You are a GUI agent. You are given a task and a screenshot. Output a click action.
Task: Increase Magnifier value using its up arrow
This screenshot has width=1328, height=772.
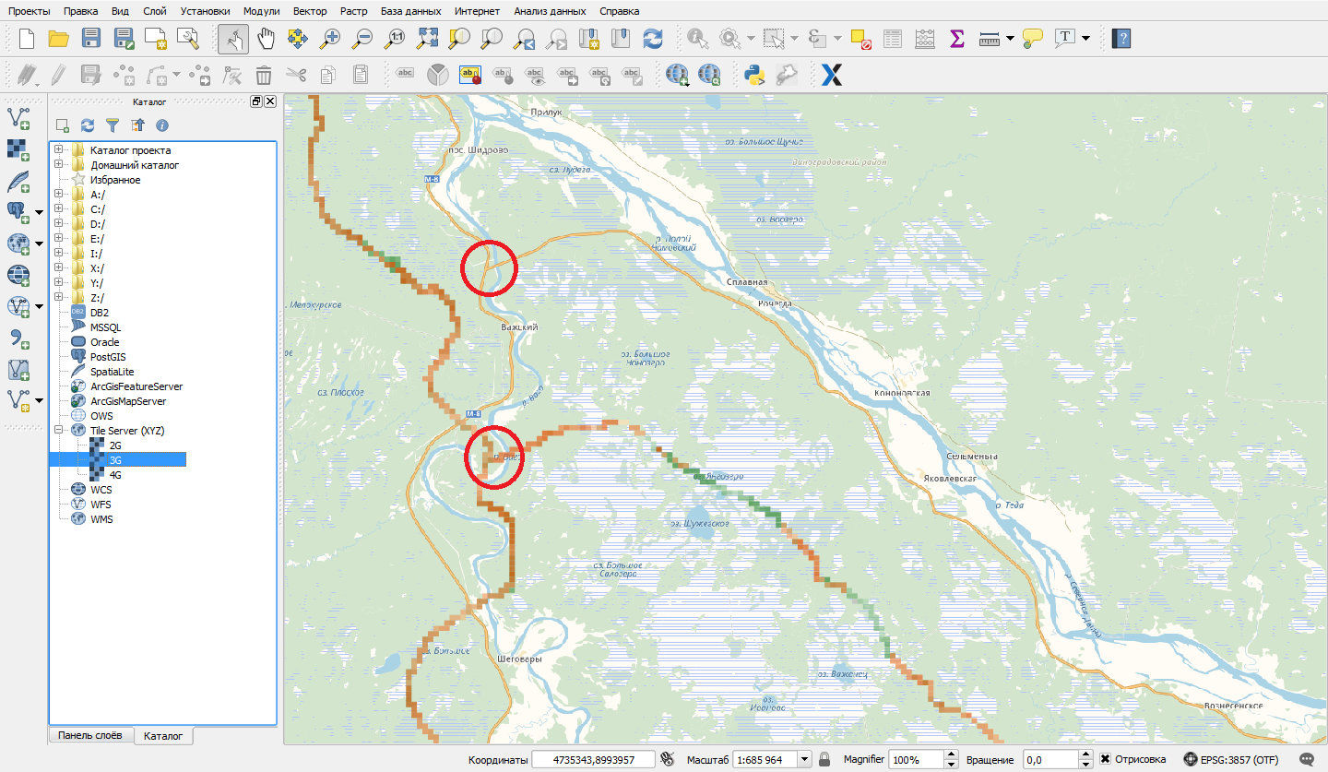(x=950, y=754)
